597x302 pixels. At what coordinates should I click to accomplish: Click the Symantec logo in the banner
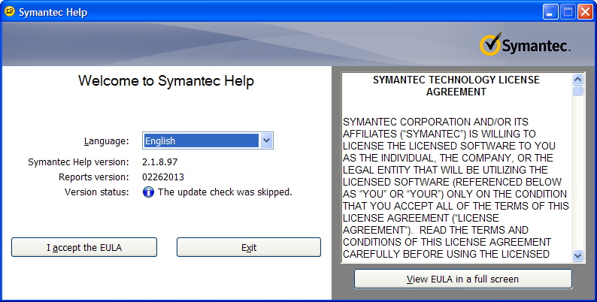(x=525, y=44)
